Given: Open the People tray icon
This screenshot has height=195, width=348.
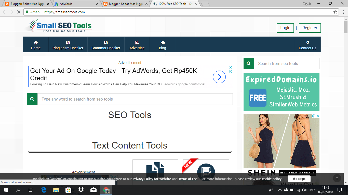Looking at the screenshot, I should [271, 190].
